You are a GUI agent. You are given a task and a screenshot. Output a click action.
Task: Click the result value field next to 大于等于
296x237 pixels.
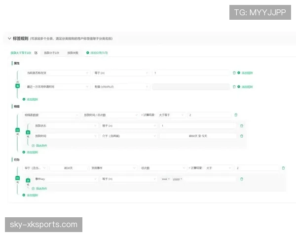209,115
